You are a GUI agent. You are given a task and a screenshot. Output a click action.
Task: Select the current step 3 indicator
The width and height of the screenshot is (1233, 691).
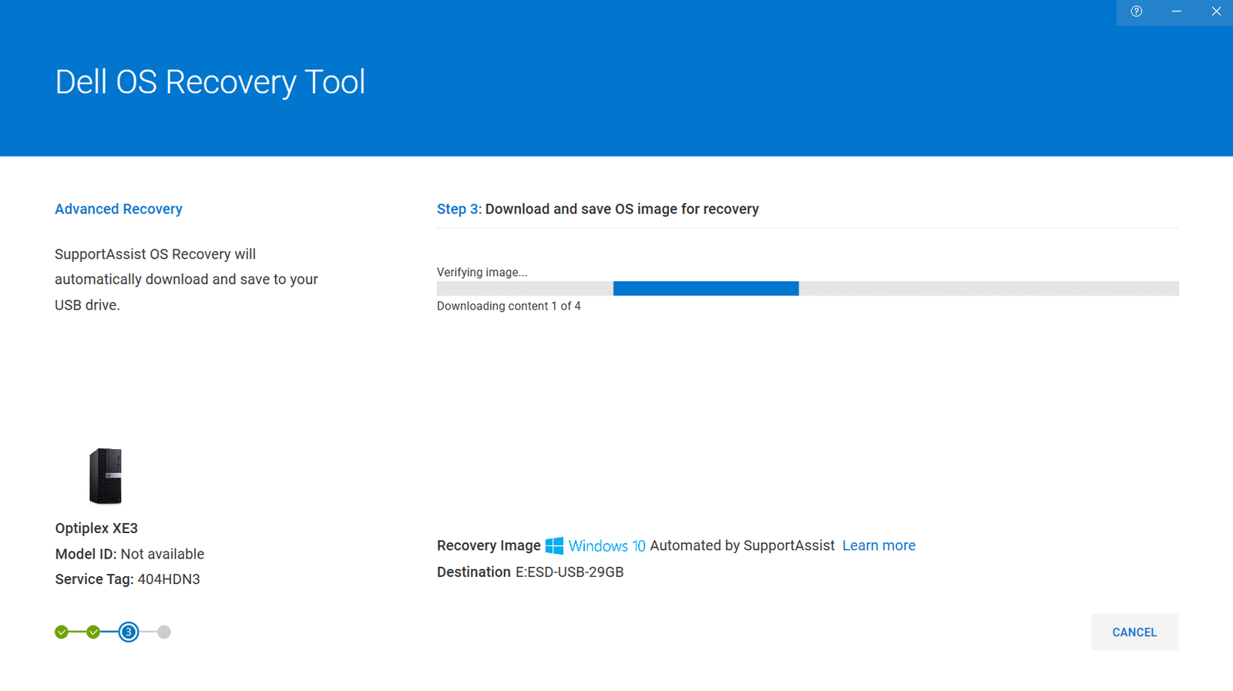[x=129, y=632]
